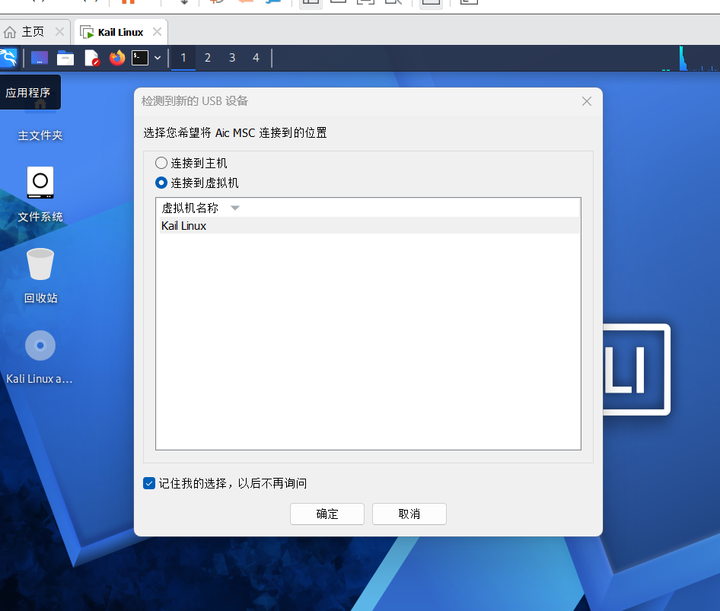Click the show desktop panel icon
This screenshot has width=720, height=611.
40,58
